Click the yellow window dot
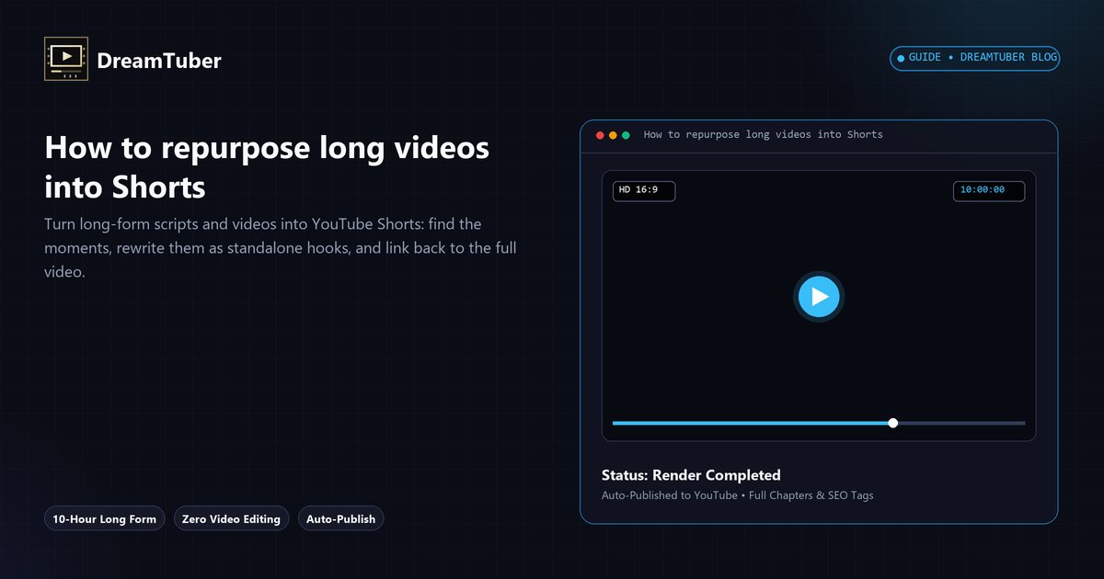 tap(613, 135)
